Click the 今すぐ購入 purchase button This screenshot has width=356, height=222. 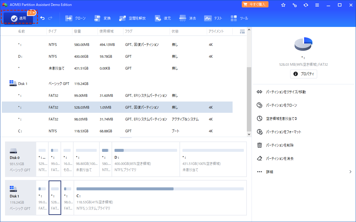(x=255, y=4)
